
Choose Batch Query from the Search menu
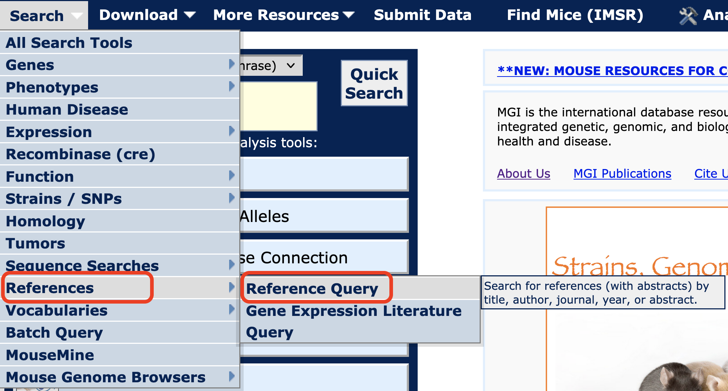coord(54,333)
